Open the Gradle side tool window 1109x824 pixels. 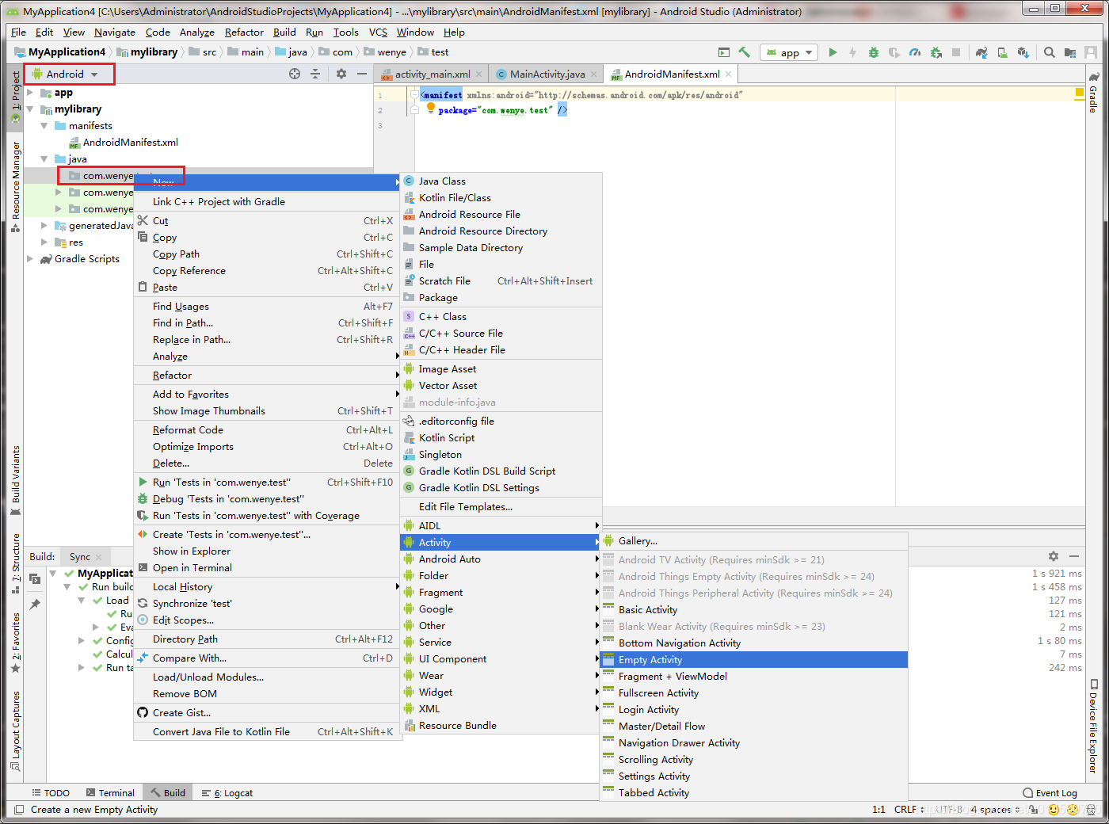pos(1093,93)
